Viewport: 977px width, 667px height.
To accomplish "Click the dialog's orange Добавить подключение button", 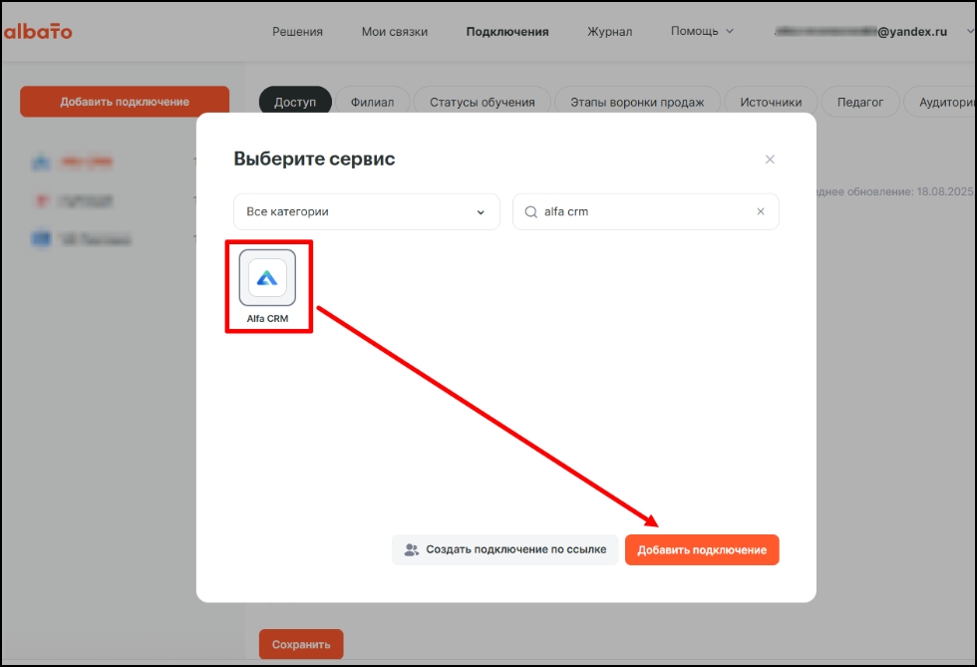I will (702, 549).
